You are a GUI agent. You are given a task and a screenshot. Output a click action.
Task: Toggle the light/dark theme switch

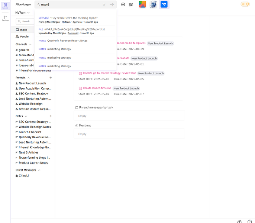245,4
